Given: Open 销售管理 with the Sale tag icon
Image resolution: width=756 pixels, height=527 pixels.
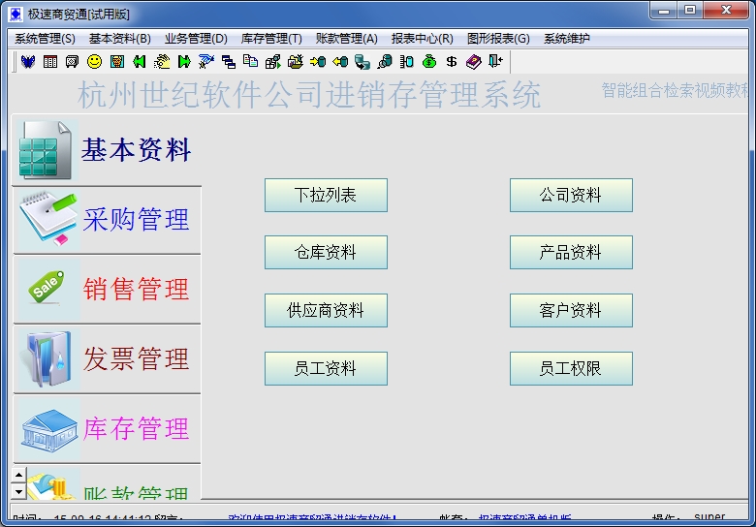Looking at the screenshot, I should (x=106, y=289).
